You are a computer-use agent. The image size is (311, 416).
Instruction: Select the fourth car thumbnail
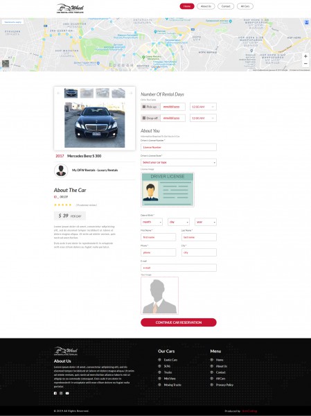tap(118, 93)
